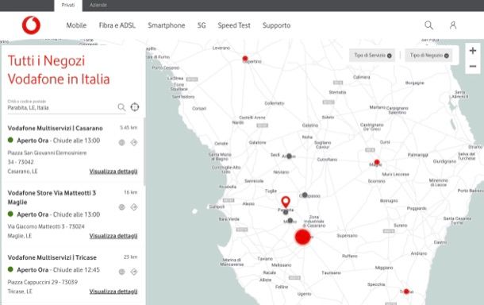Viewport: 484px width, 305px height.
Task: Click the Vodafone Multiservizi | Tricase title
Action: click(52, 257)
